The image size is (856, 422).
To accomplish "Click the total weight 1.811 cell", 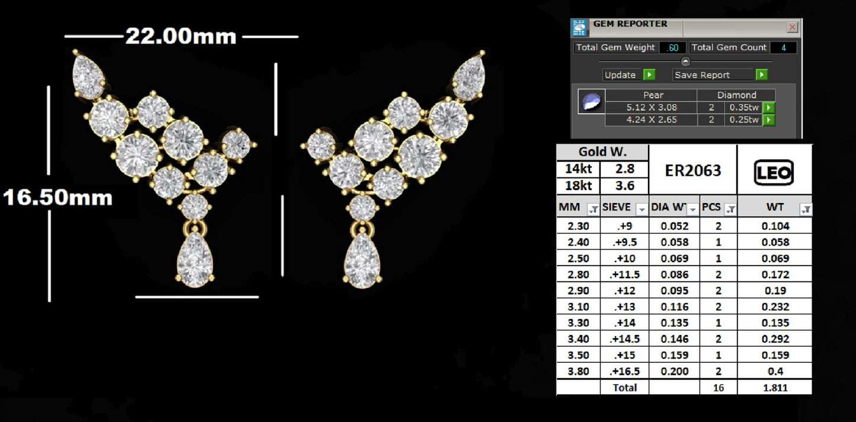I will 775,387.
